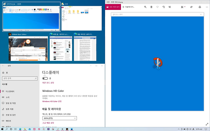This screenshot has height=131, width=210.
Task: Open the 'Add to' (다음에 추가) menu
Action: (x=131, y=7)
